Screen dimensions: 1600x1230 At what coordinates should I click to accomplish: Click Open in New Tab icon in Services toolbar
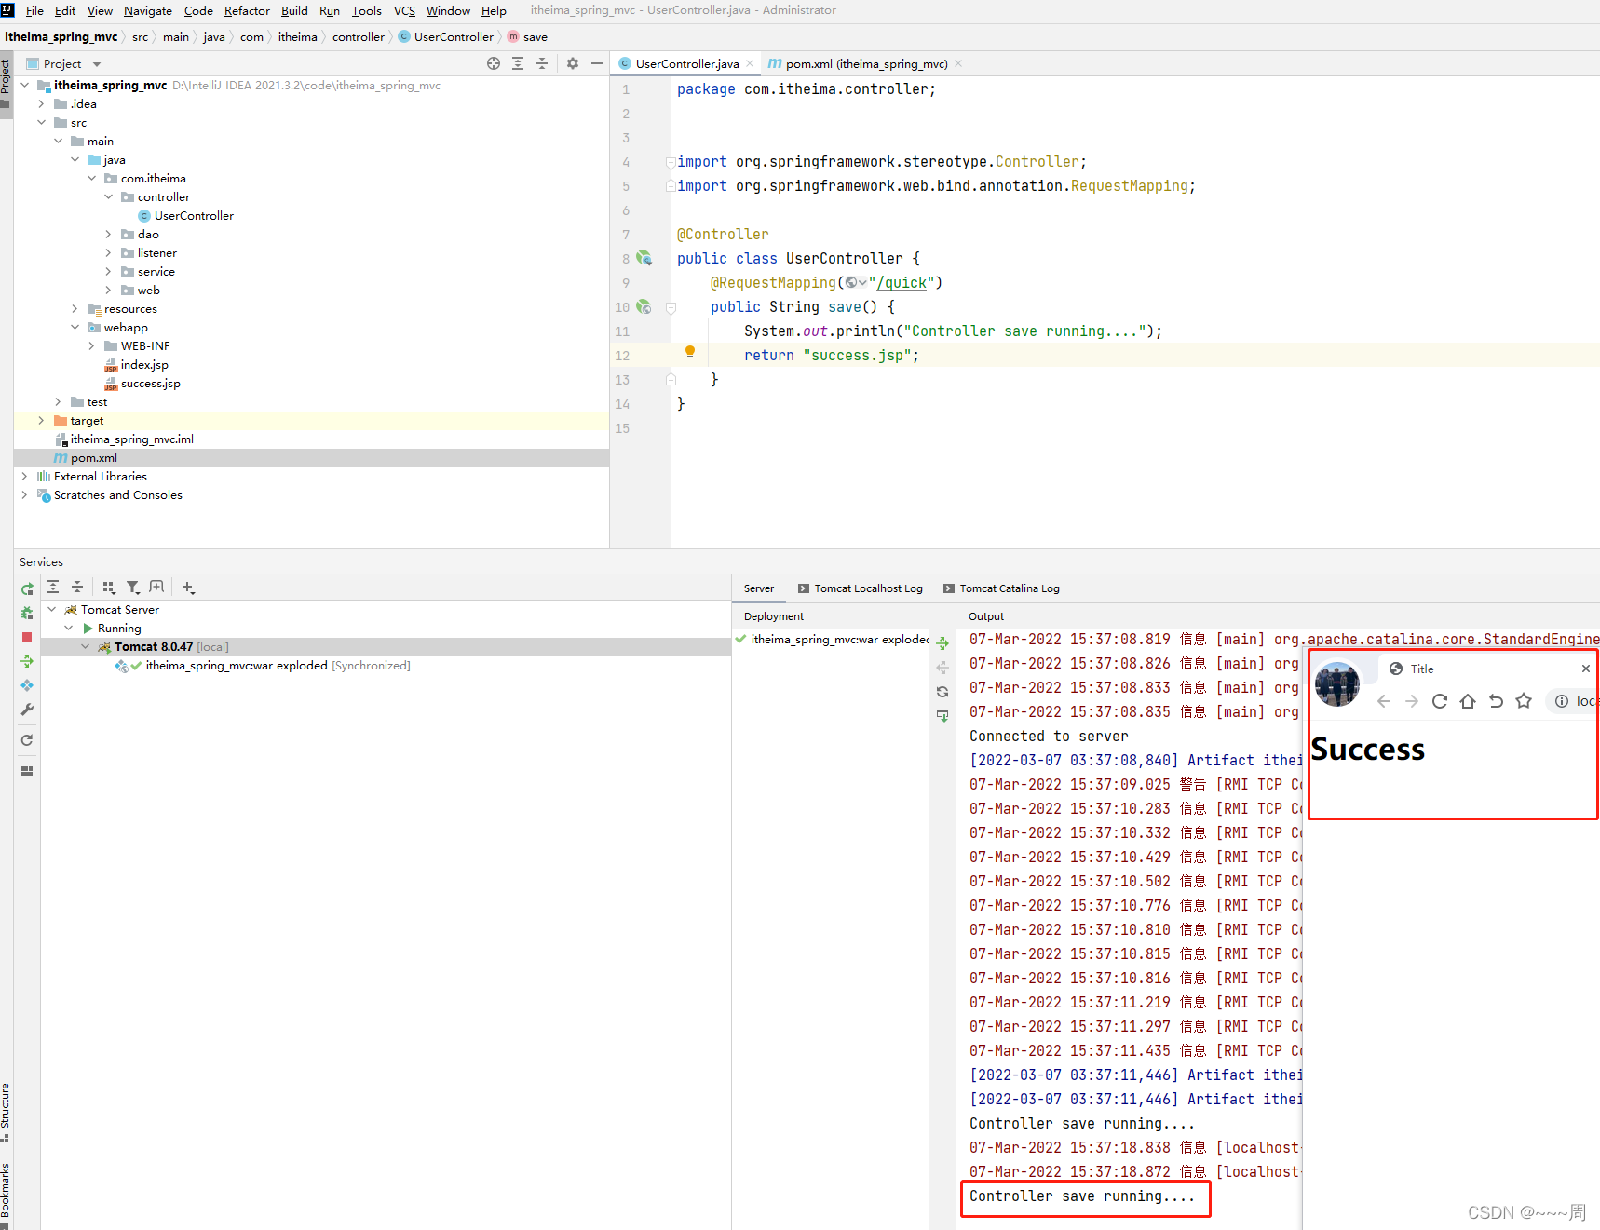[x=156, y=587]
